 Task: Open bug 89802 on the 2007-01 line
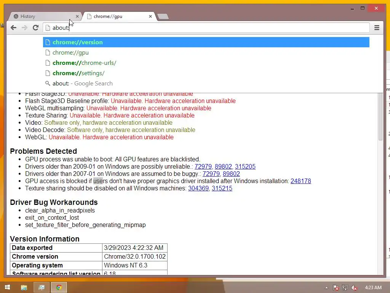coord(231,174)
